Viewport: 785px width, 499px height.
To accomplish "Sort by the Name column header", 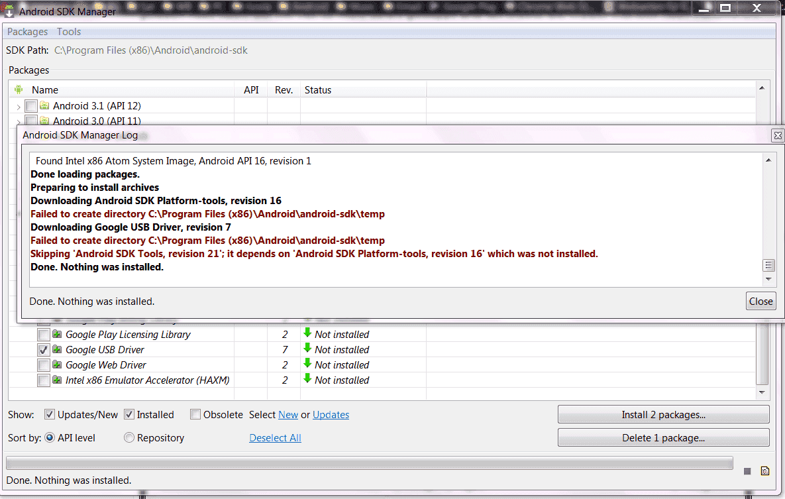I will (x=45, y=90).
